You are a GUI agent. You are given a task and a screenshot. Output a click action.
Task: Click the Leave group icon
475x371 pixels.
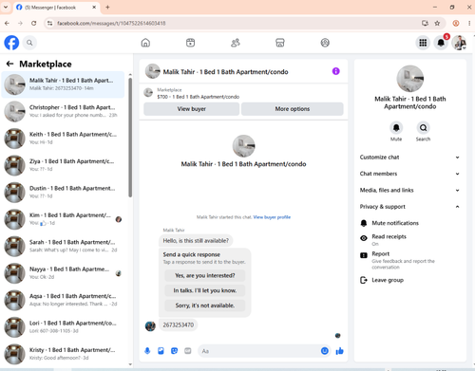[364, 280]
